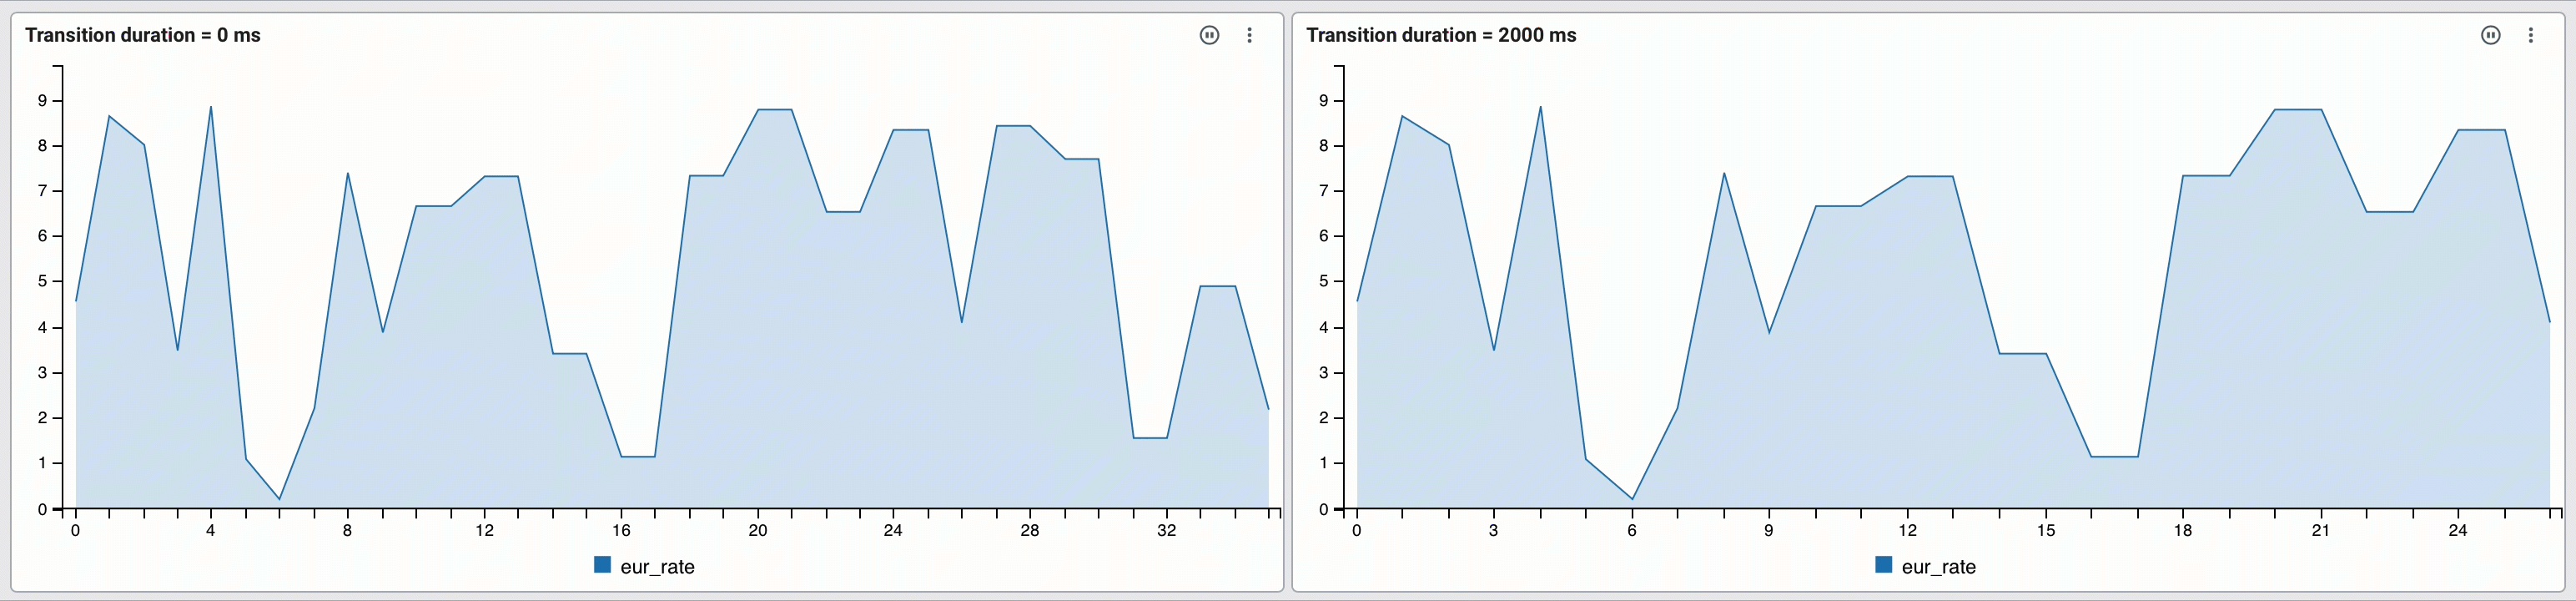Click the y-axis label 5 in the right chart
Screen dimensions: 2576x601
[1324, 281]
